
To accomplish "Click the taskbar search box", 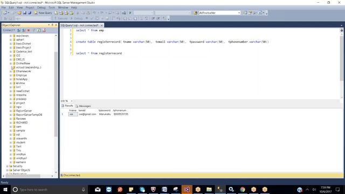I will click(49, 189).
